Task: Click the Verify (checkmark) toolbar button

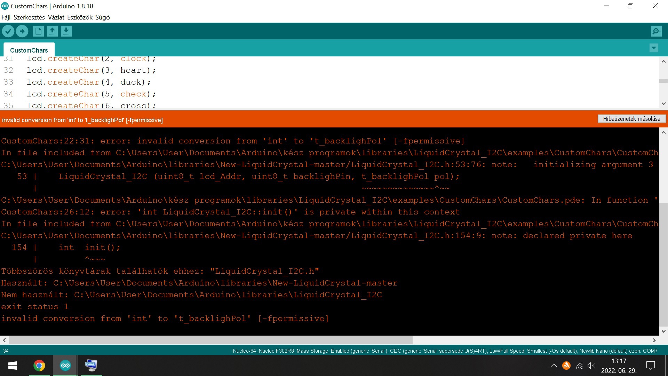Action: point(8,31)
